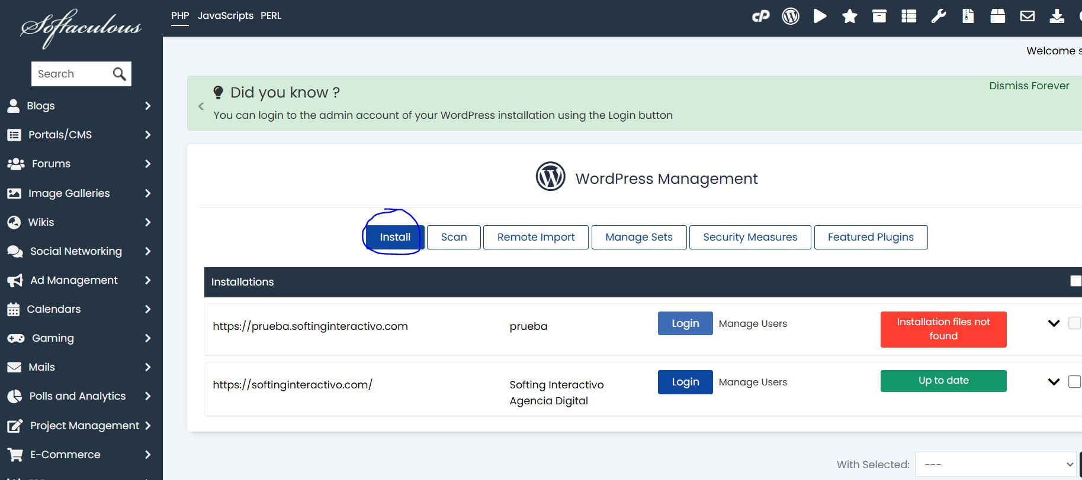Screen dimensions: 1082x480
Task: Open the wrench settings icon
Action: pos(938,17)
